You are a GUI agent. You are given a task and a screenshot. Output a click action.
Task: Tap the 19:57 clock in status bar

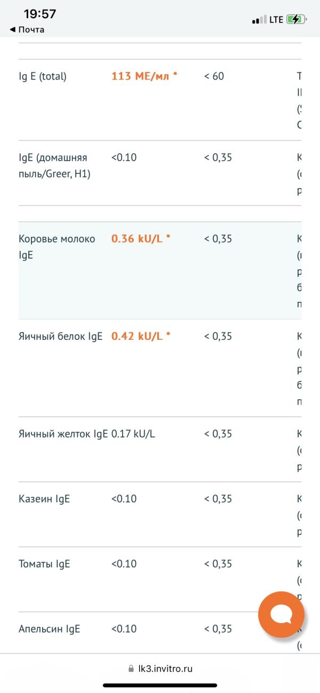(40, 14)
